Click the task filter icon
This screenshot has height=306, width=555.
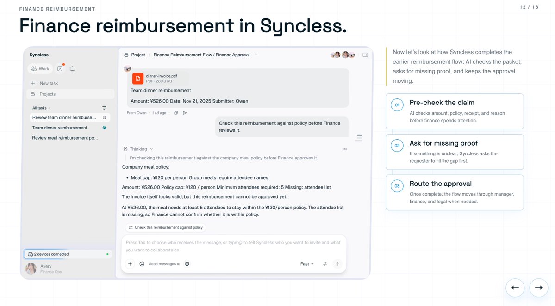[104, 108]
